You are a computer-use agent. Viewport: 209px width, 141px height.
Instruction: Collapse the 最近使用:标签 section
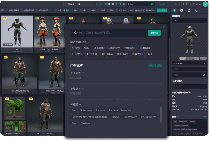click(x=89, y=42)
